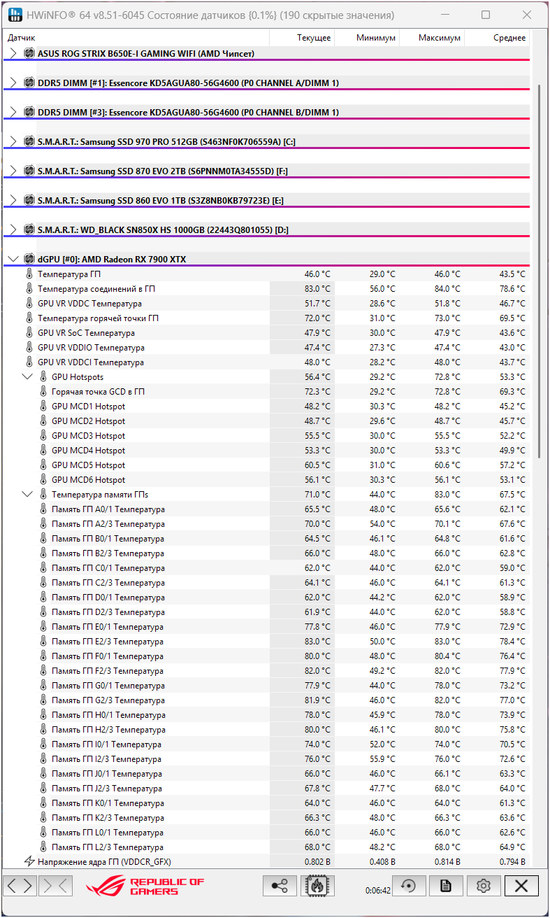This screenshot has width=550, height=918.
Task: Select GPU MCD3 Hotspot row
Action: coord(266,436)
